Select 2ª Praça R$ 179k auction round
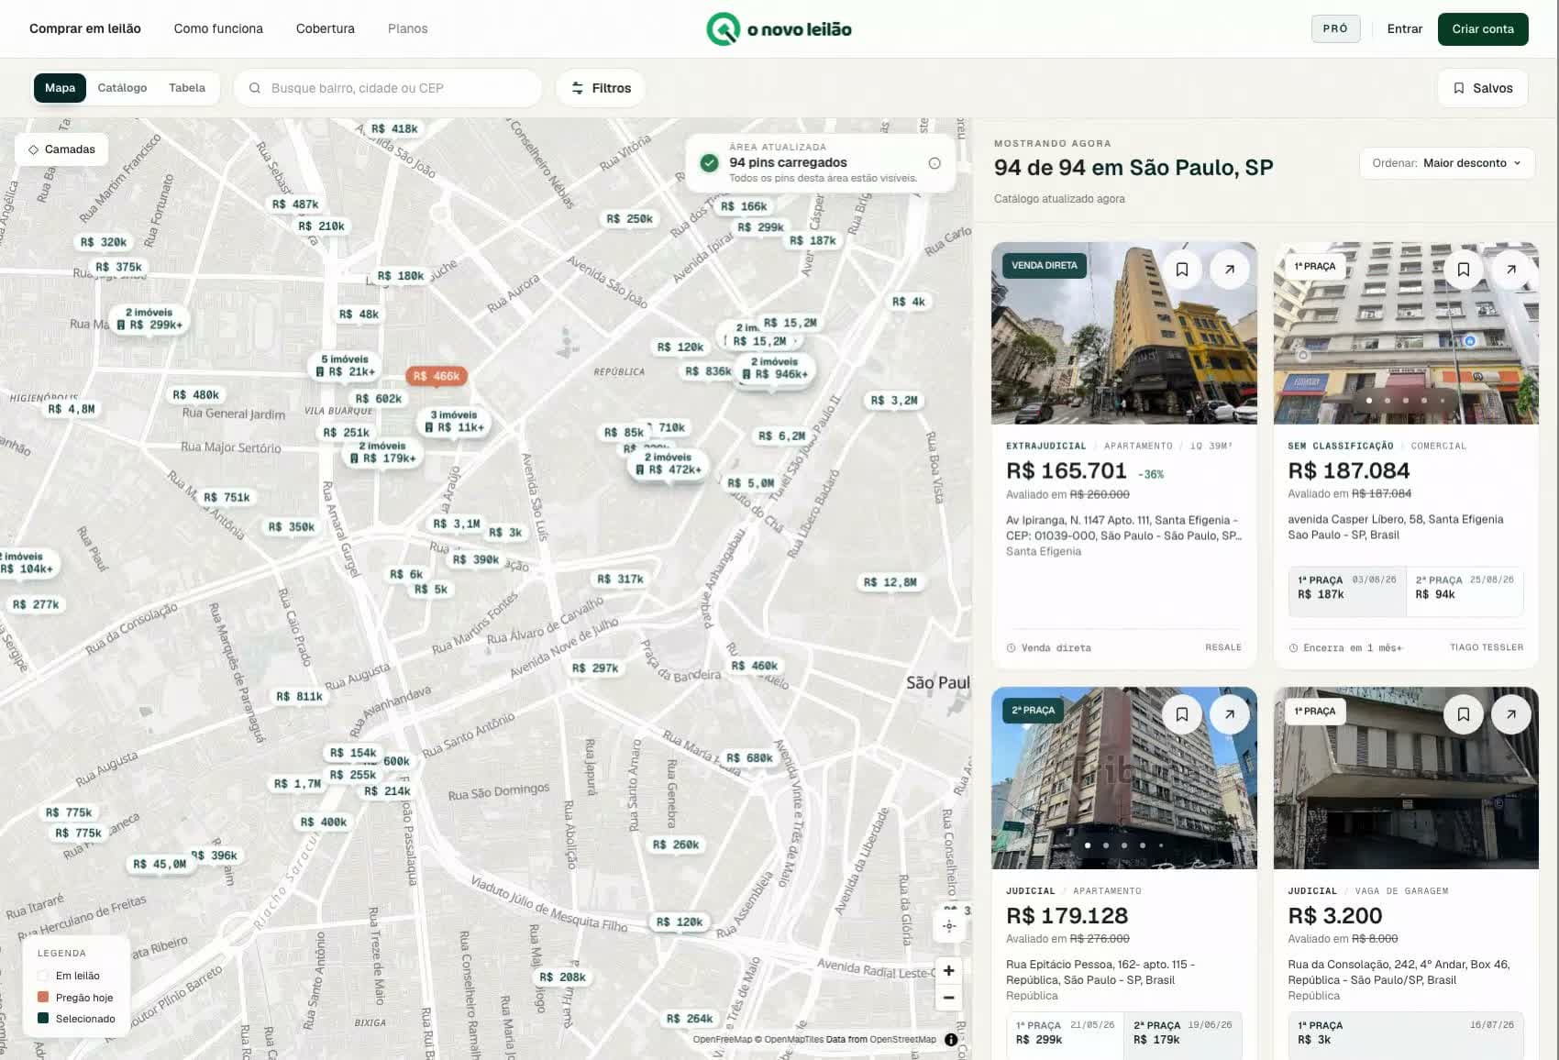 (1183, 1035)
